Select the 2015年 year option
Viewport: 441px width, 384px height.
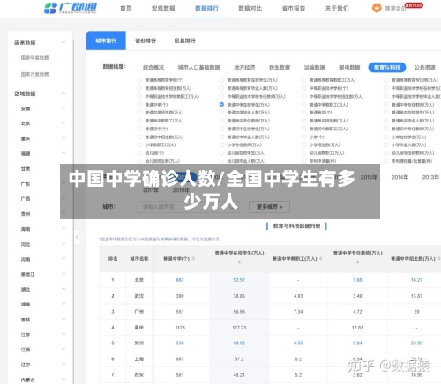(x=369, y=177)
